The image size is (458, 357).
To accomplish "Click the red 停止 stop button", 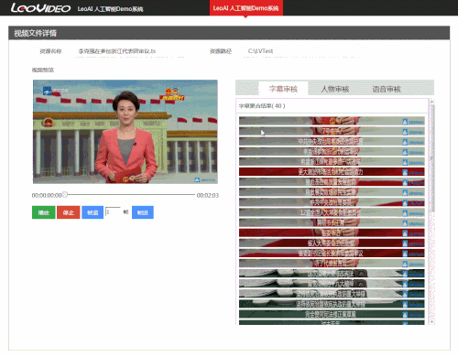I will click(69, 212).
